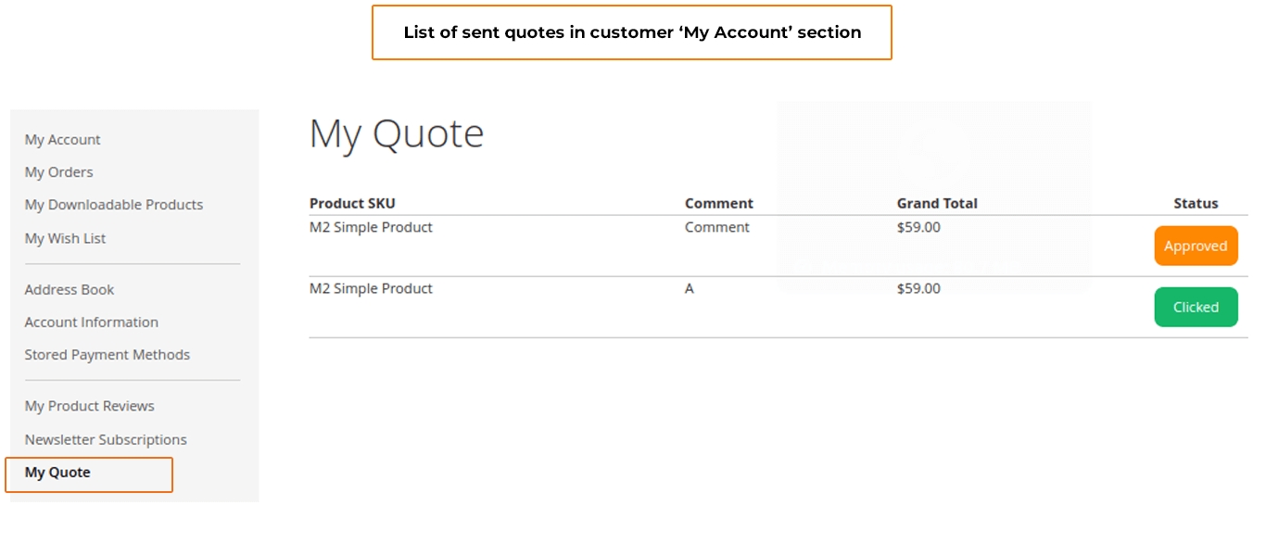Open Stored Payment Methods
Viewport: 1266px width, 556px height.
pos(107,355)
